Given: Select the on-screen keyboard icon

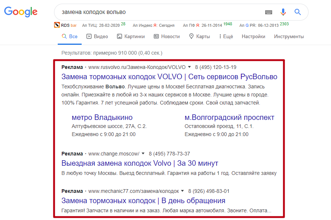Looking at the screenshot, I should pos(268,12).
